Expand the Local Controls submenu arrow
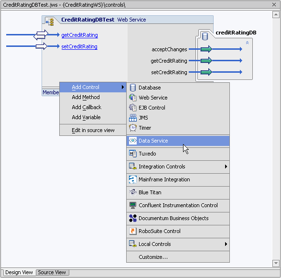 (x=226, y=244)
